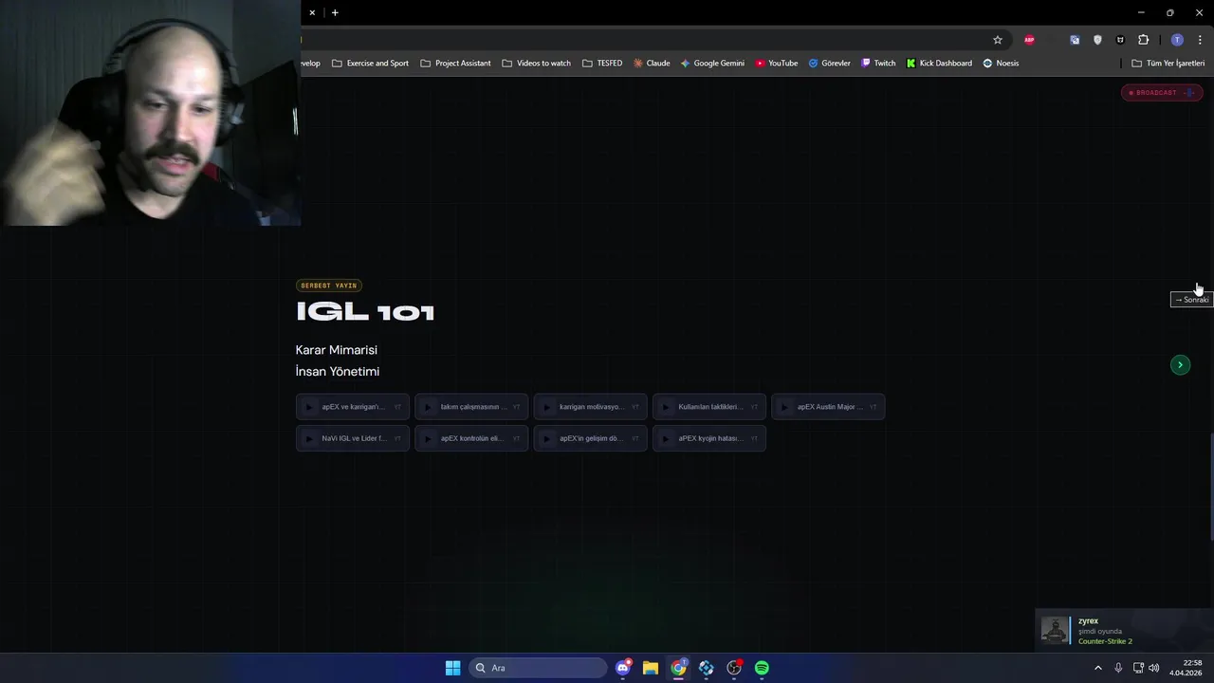Click the SERBEST YAYIN badge

pyautogui.click(x=329, y=286)
